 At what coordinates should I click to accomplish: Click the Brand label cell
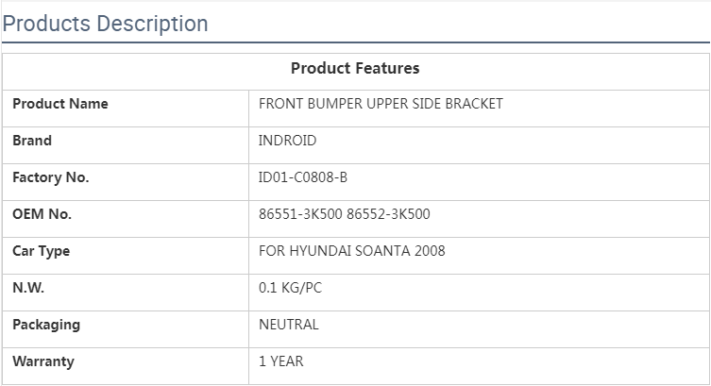[32, 141]
